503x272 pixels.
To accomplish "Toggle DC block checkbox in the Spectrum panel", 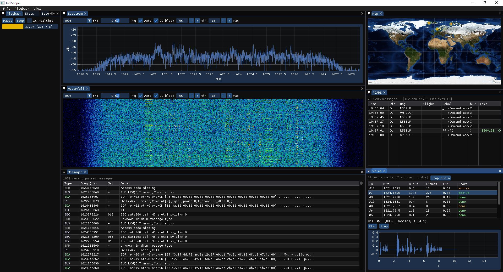I will click(x=156, y=21).
